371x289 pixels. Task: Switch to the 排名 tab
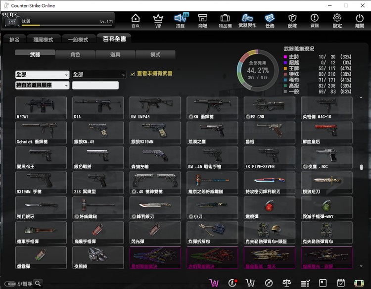(x=14, y=40)
